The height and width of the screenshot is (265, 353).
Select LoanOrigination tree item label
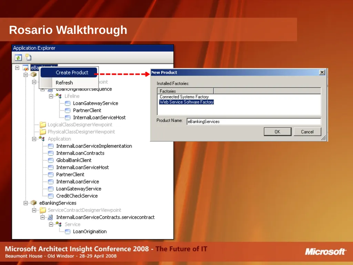coord(90,232)
